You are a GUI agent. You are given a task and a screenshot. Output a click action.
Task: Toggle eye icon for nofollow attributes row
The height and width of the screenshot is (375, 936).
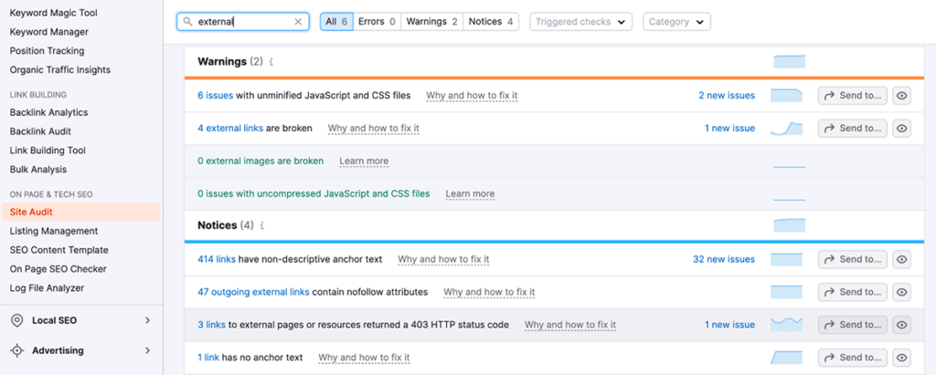click(902, 292)
